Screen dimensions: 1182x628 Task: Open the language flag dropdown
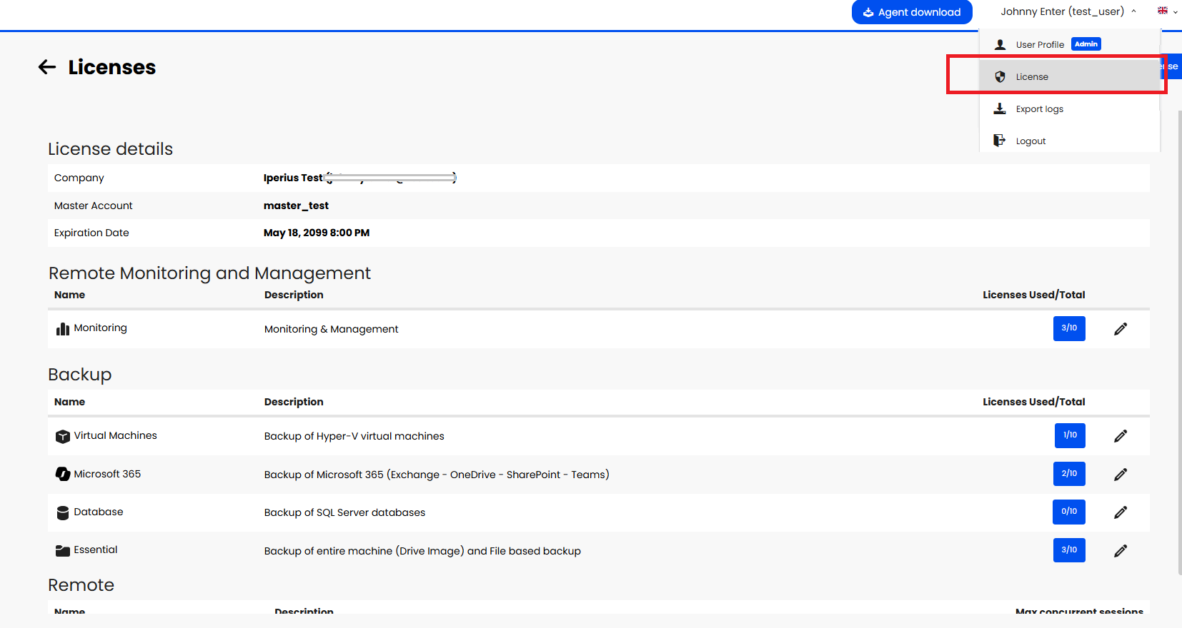(x=1167, y=11)
